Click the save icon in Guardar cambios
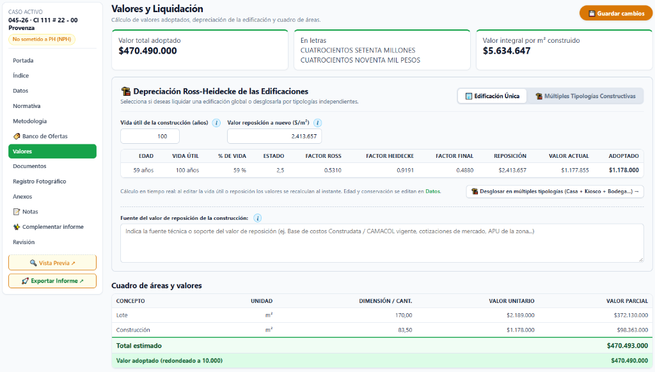 (592, 13)
